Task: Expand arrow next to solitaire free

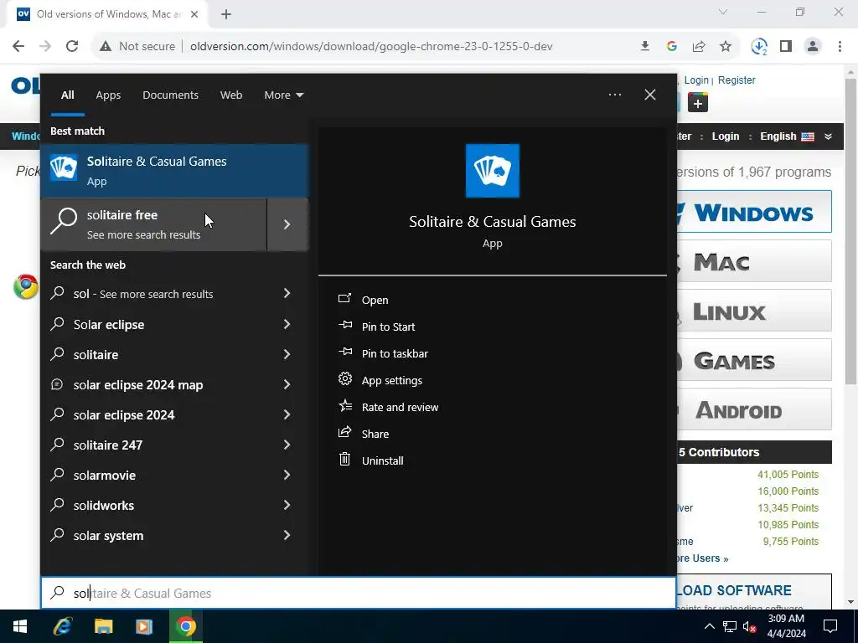Action: click(287, 224)
